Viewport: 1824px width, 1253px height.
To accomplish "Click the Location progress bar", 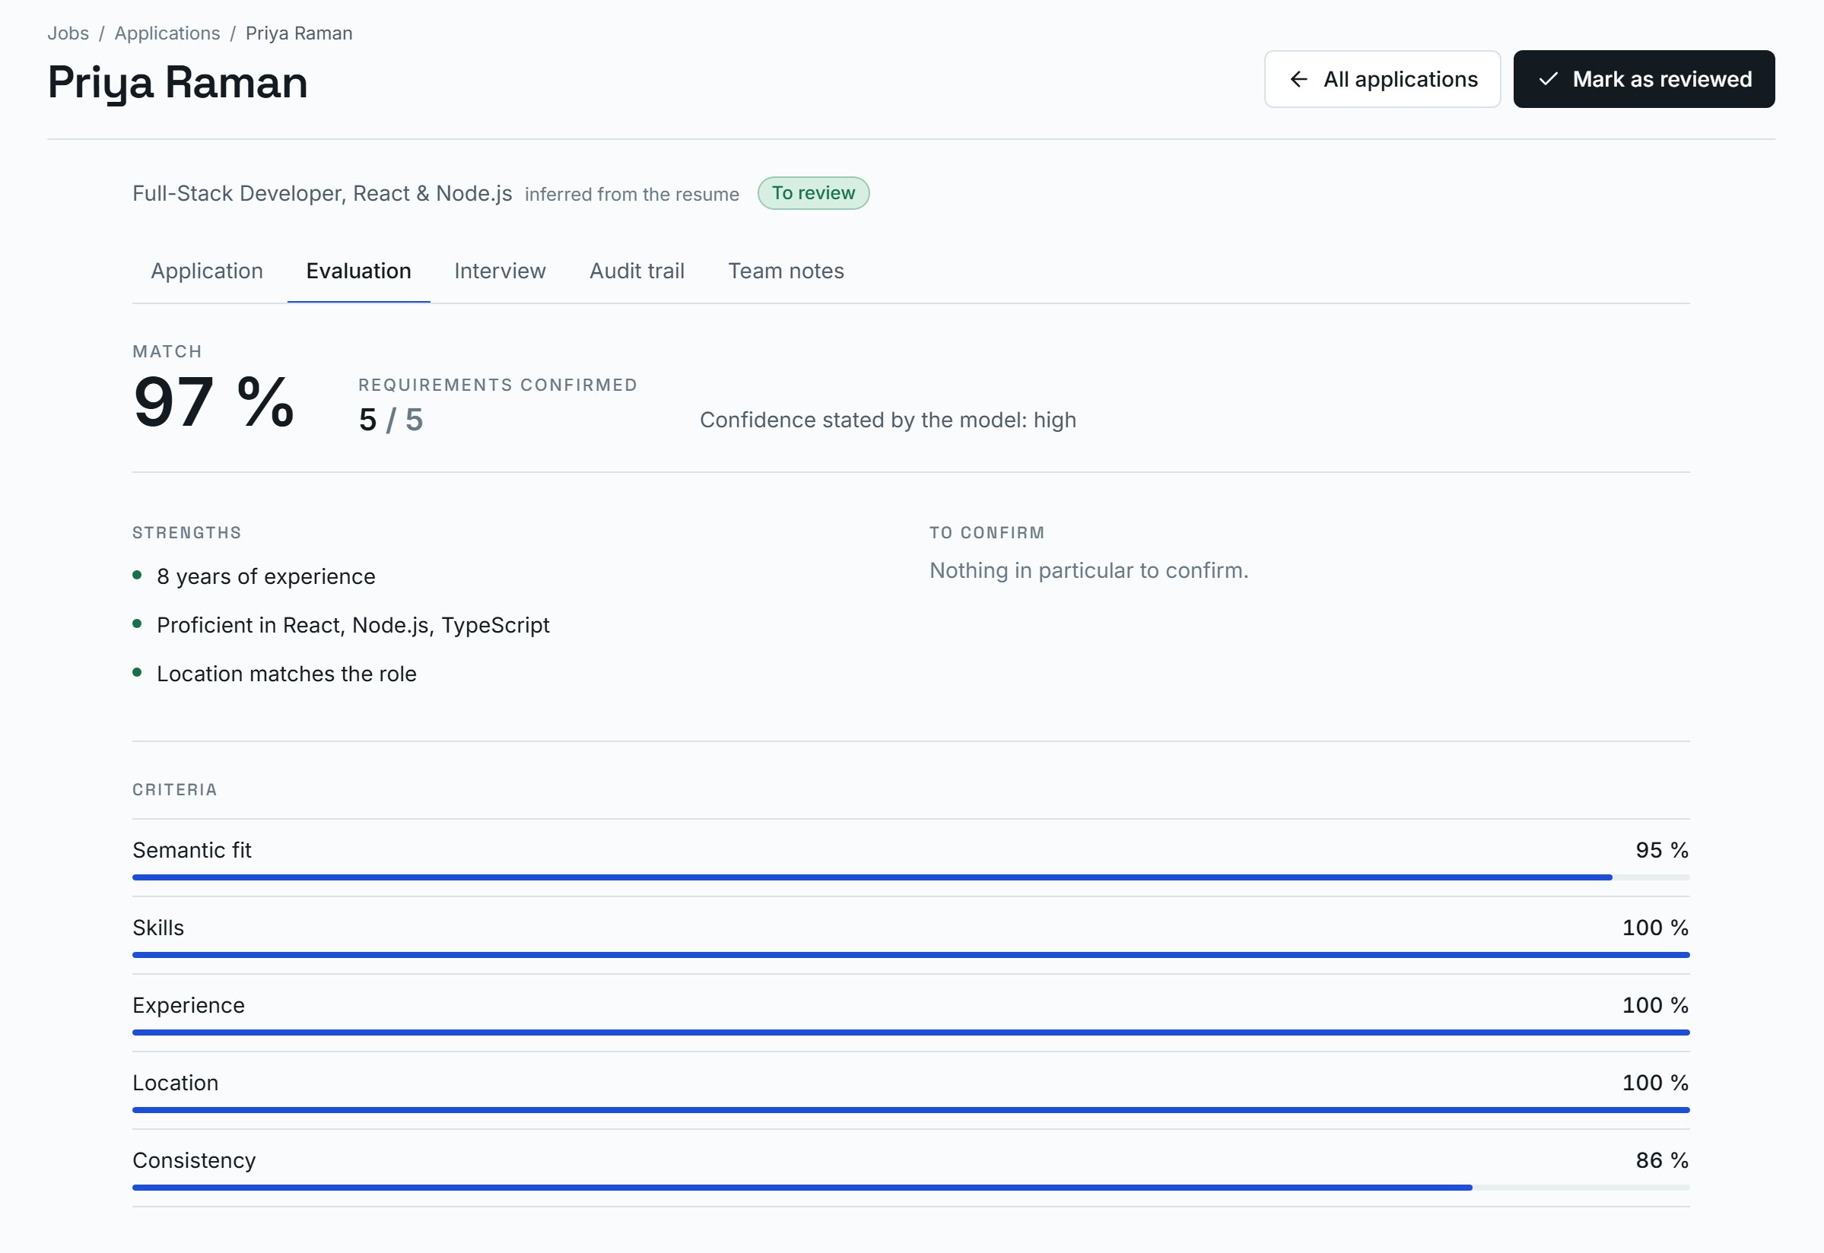I will (x=910, y=1111).
